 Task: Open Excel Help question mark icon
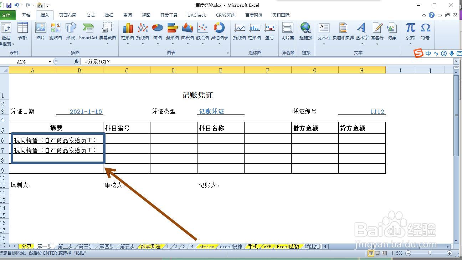pyautogui.click(x=432, y=15)
